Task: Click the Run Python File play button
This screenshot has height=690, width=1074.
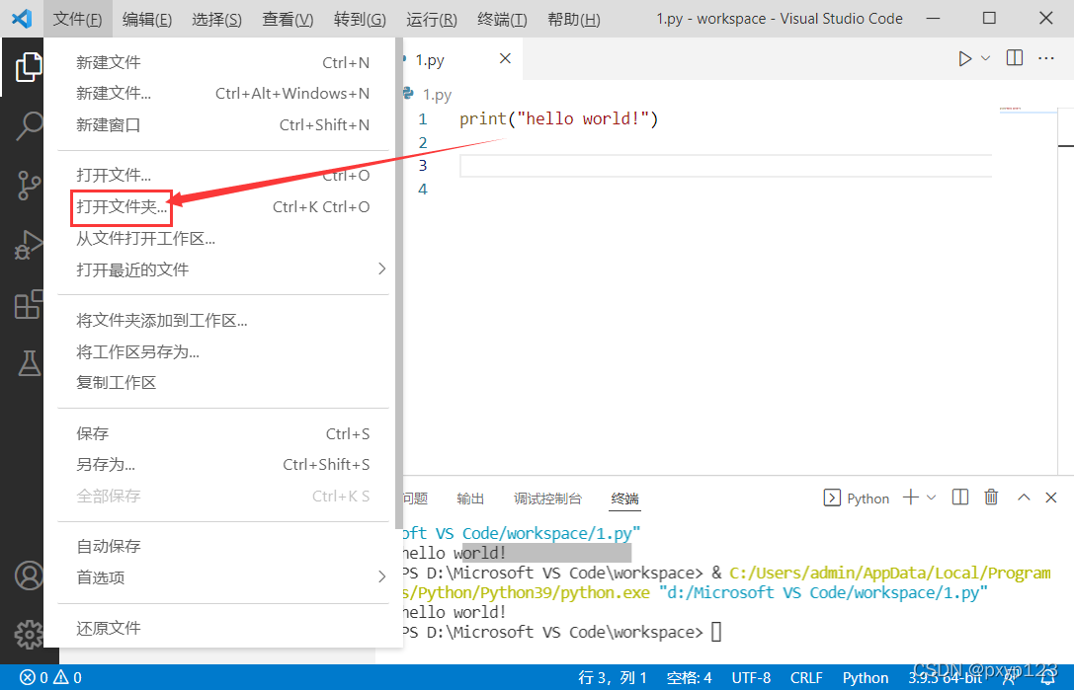Action: 964,59
